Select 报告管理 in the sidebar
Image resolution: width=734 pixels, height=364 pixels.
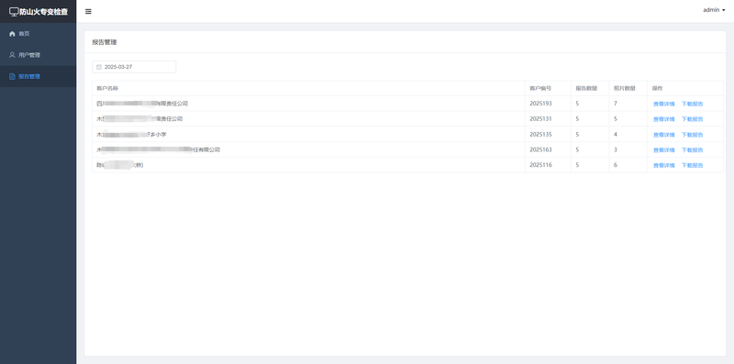pos(38,76)
